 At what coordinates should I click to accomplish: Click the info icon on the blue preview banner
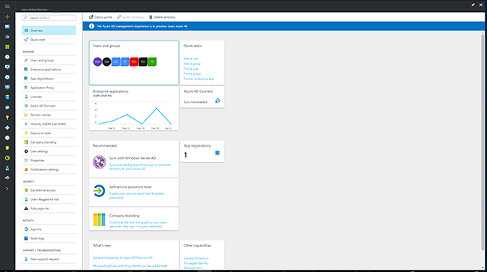pos(91,26)
